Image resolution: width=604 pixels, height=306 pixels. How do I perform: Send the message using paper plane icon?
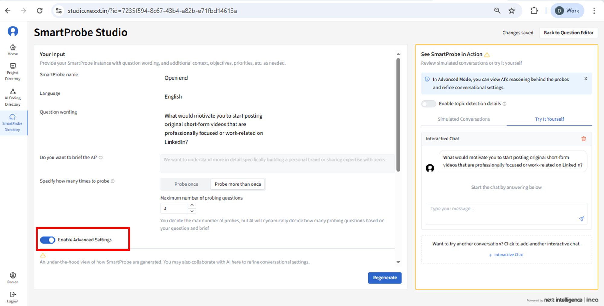tap(581, 219)
